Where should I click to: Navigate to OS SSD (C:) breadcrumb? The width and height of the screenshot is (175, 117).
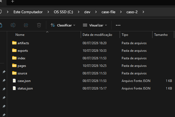[x=63, y=12]
